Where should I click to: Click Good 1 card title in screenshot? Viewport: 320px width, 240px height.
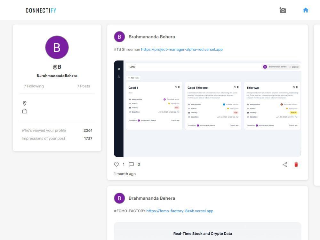point(133,88)
